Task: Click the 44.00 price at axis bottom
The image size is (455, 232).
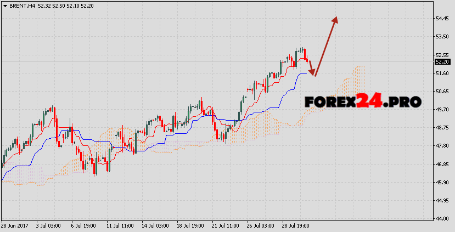Action: tap(442, 219)
